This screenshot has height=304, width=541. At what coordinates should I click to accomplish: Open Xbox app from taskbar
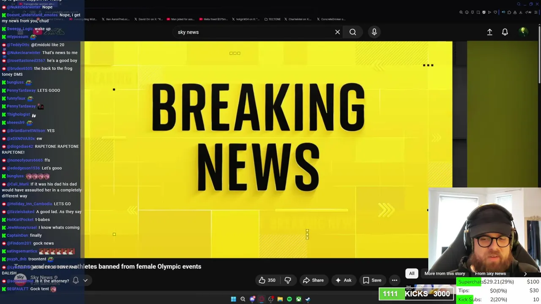coord(298,299)
